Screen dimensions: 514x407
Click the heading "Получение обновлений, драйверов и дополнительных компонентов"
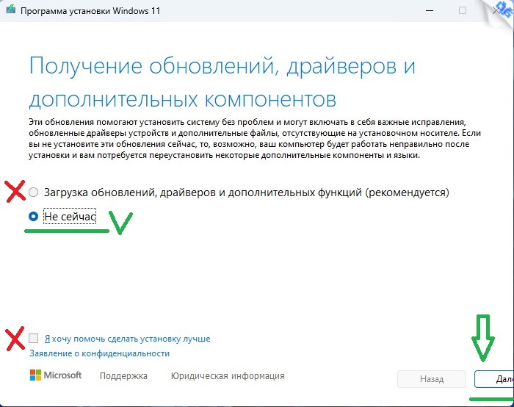pos(222,82)
